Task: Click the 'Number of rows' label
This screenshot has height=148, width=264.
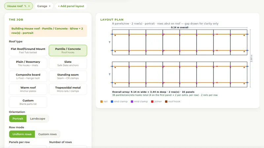Action: [60, 142]
